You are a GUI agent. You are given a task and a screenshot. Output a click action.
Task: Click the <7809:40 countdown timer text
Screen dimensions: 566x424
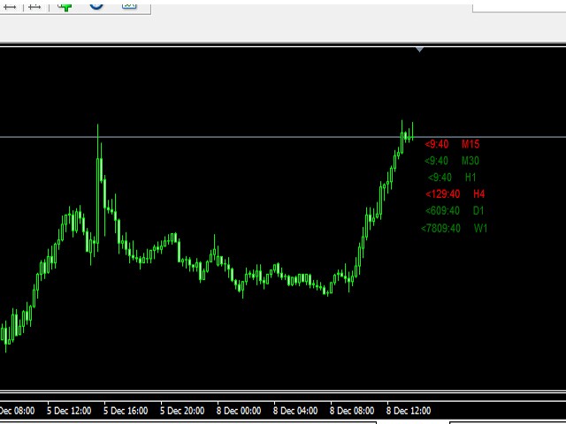(x=440, y=229)
